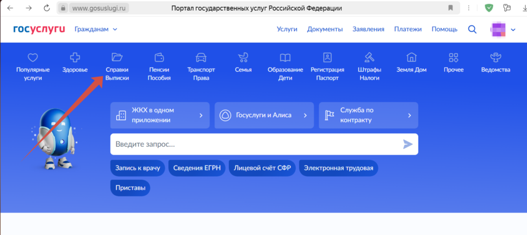
Task: Bookmark the page via address bar icon
Action: coord(450,8)
